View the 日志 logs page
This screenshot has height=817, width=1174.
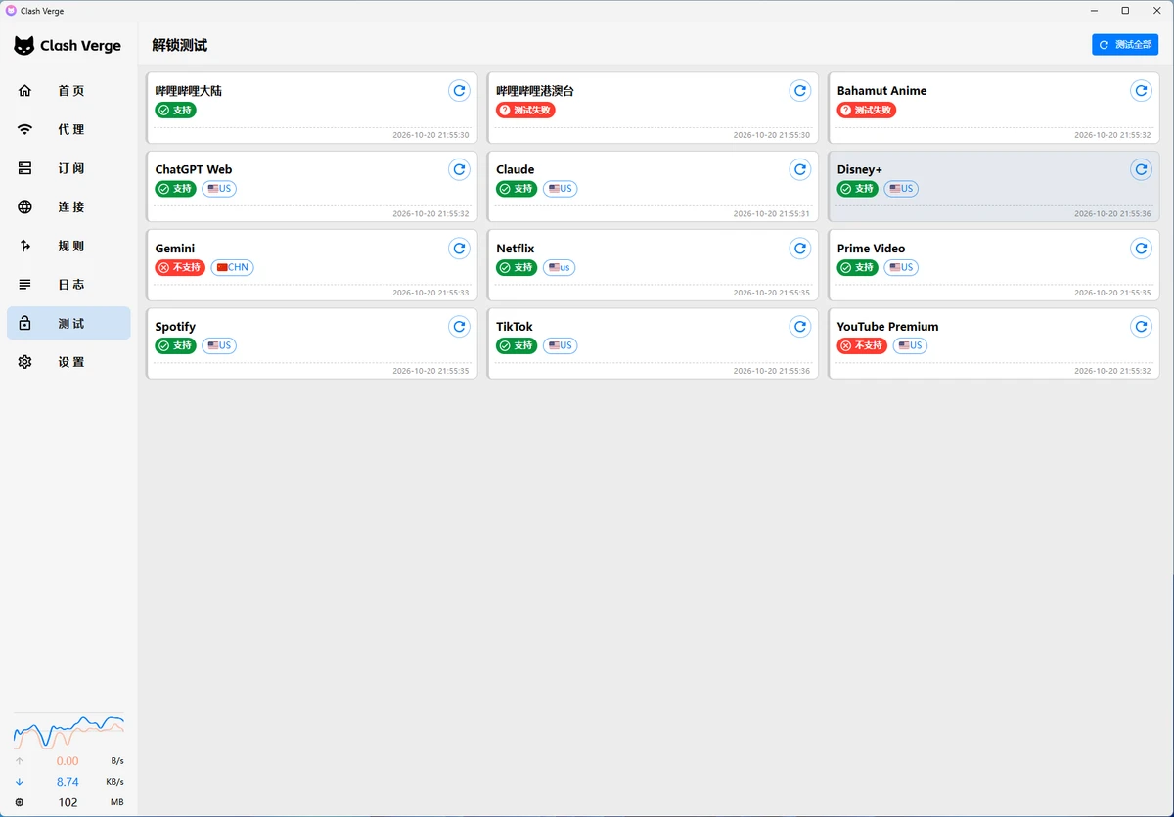click(68, 285)
